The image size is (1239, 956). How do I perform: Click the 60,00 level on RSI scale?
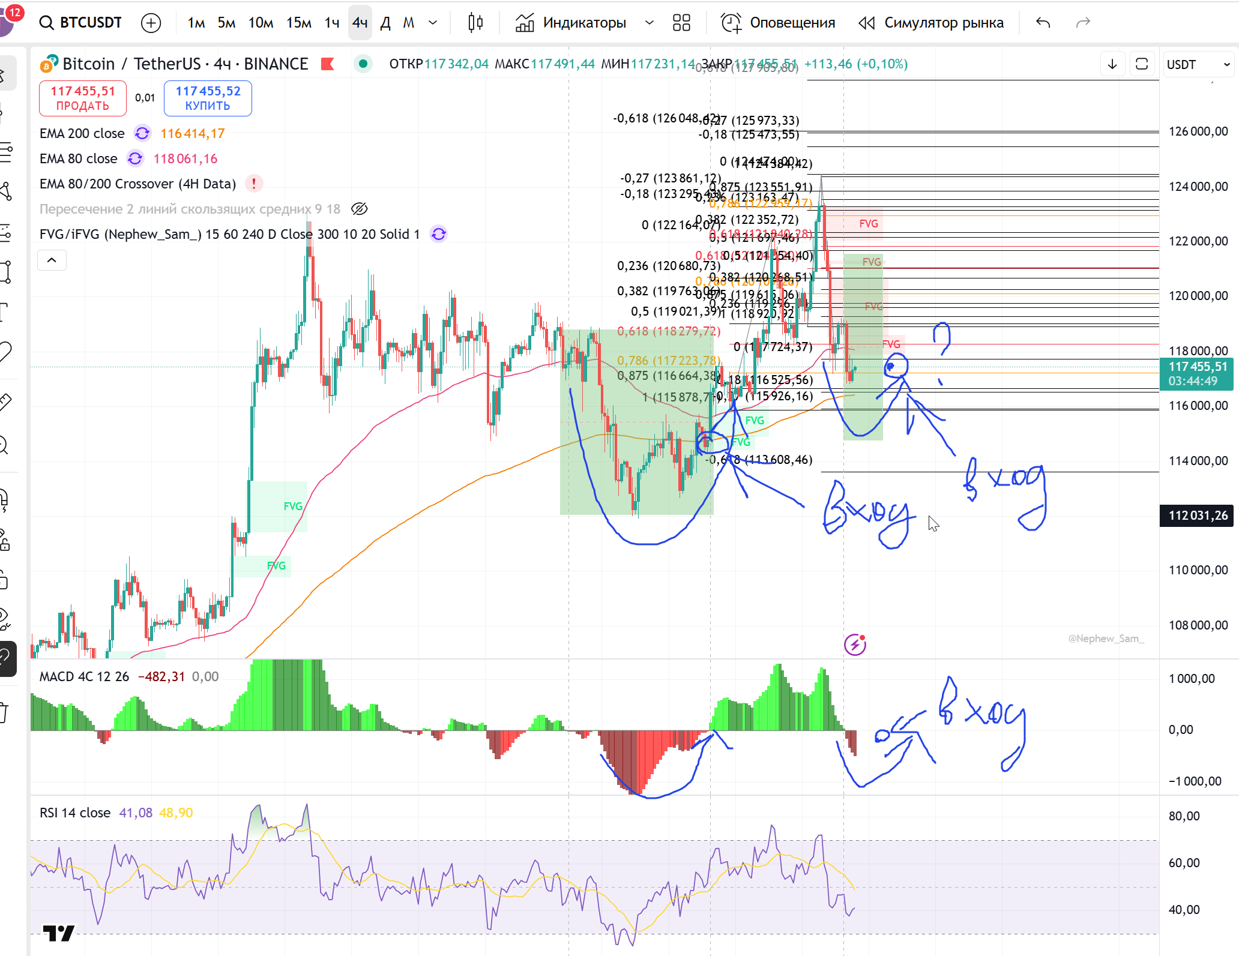point(1184,863)
